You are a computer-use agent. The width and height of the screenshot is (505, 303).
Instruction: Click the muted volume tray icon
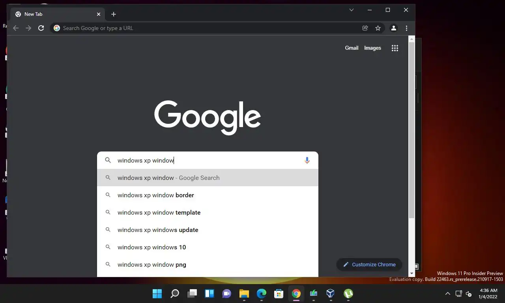pyautogui.click(x=469, y=294)
